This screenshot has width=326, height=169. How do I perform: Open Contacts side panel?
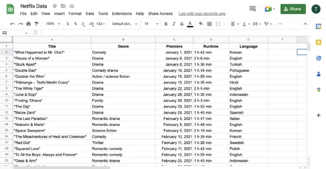318,74
